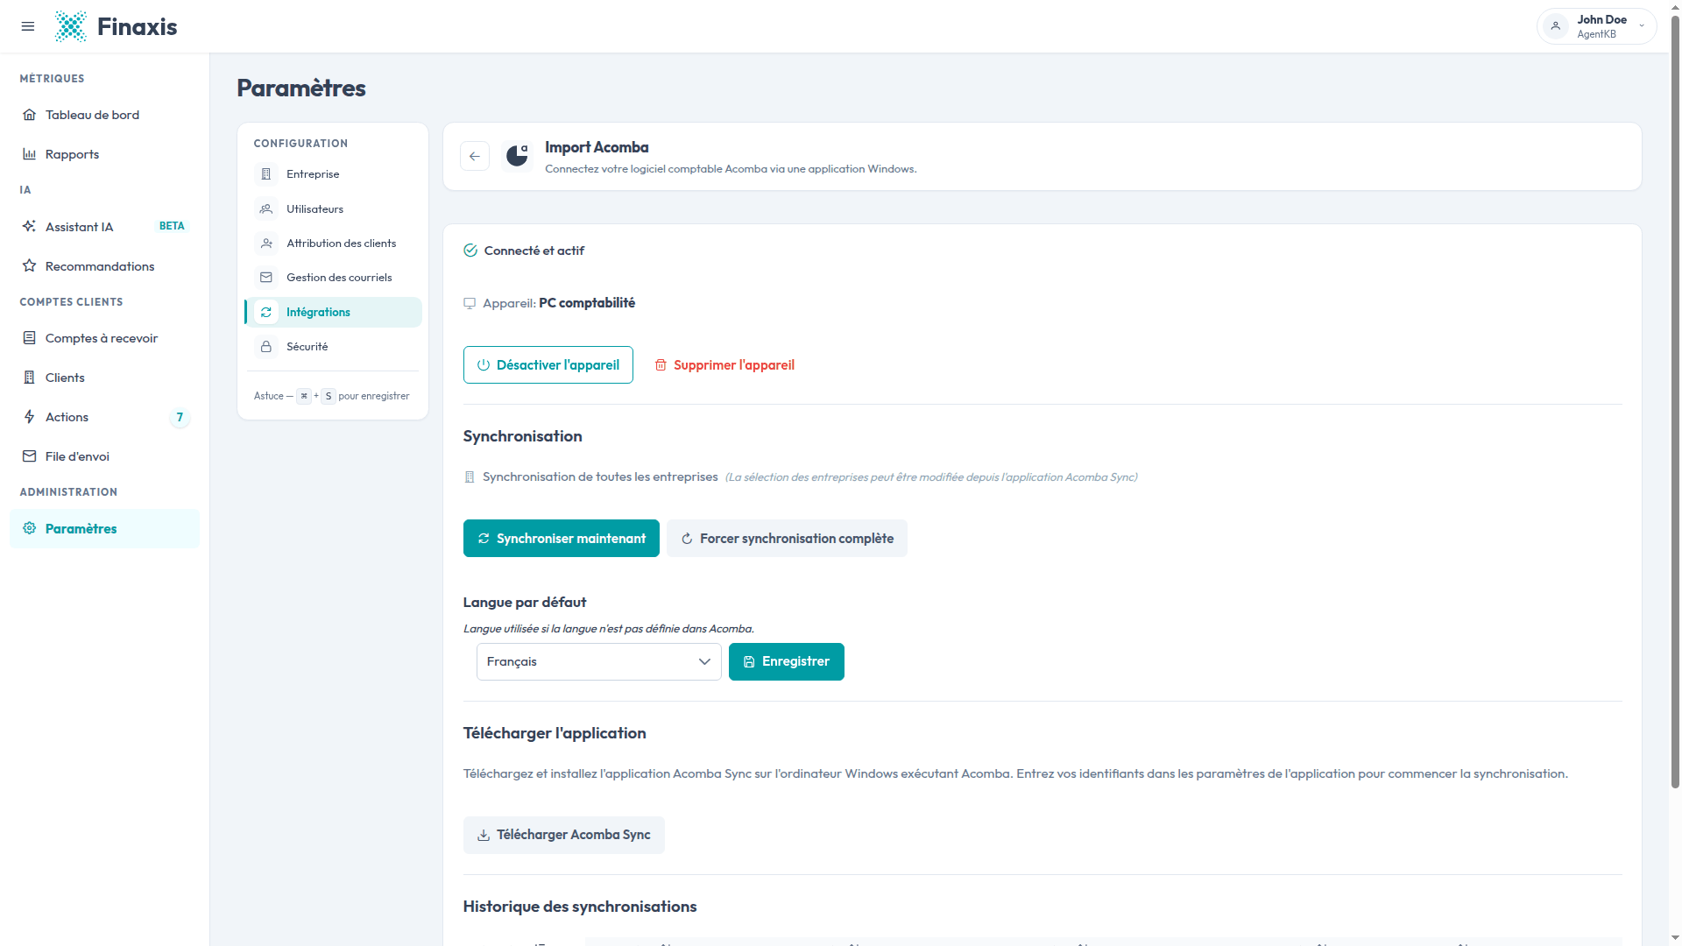Screen dimensions: 1682x946
Task: Click the Sécurité lock icon
Action: (266, 347)
